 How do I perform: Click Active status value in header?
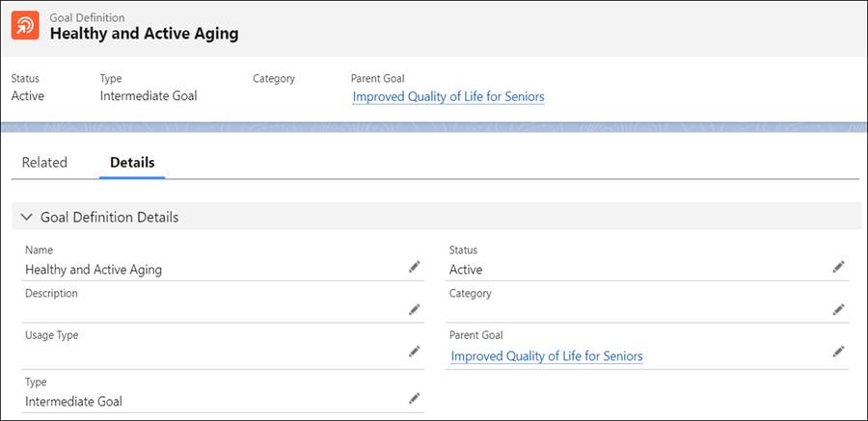pos(28,95)
